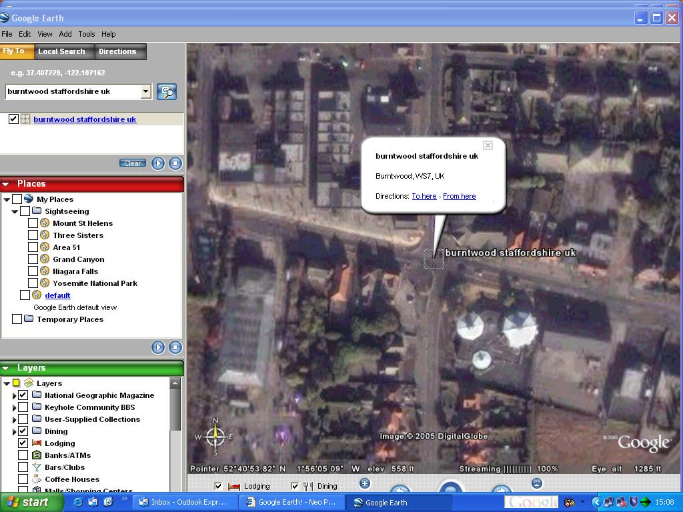This screenshot has height=512, width=683.
Task: Collapse the My Places tree node
Action: coord(7,199)
